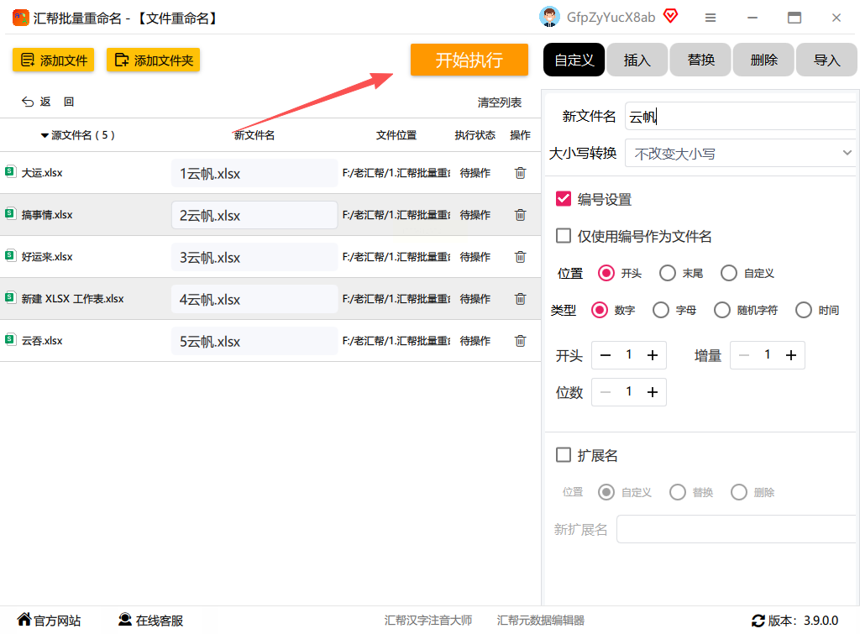Increase the 位数 digit count with plus
Image resolution: width=860 pixels, height=634 pixels.
653,391
